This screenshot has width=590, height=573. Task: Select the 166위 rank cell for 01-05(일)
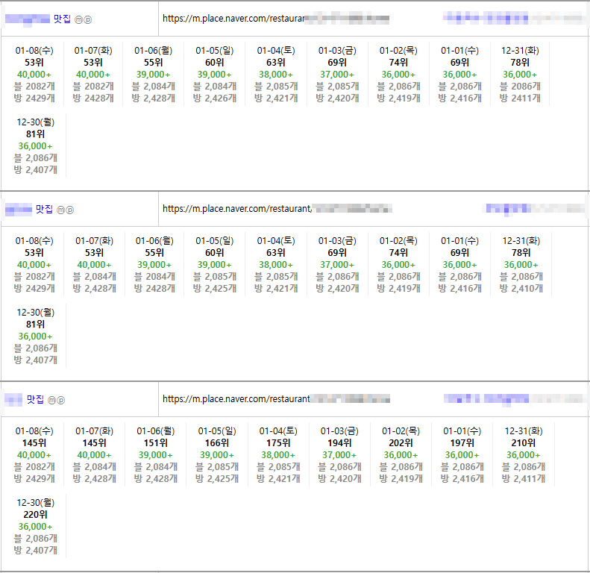pos(216,442)
